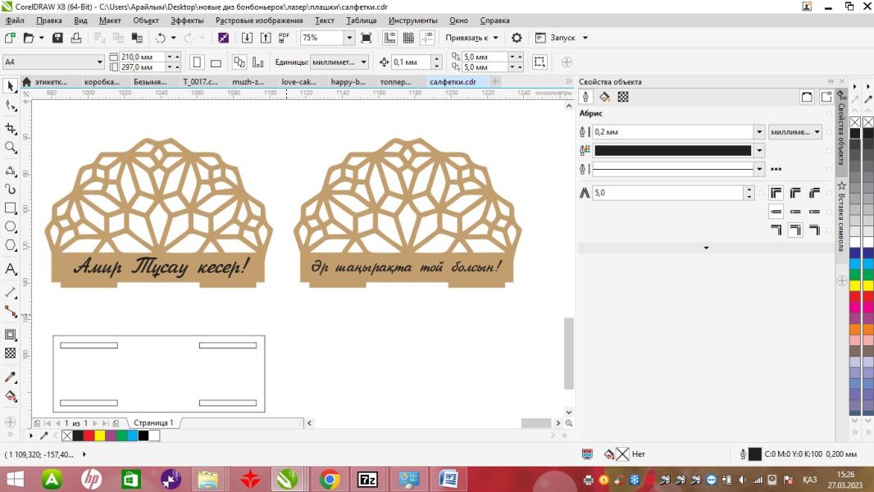Screen dimensions: 874x492
Task: Switch to the топпер document tab
Action: tap(396, 82)
